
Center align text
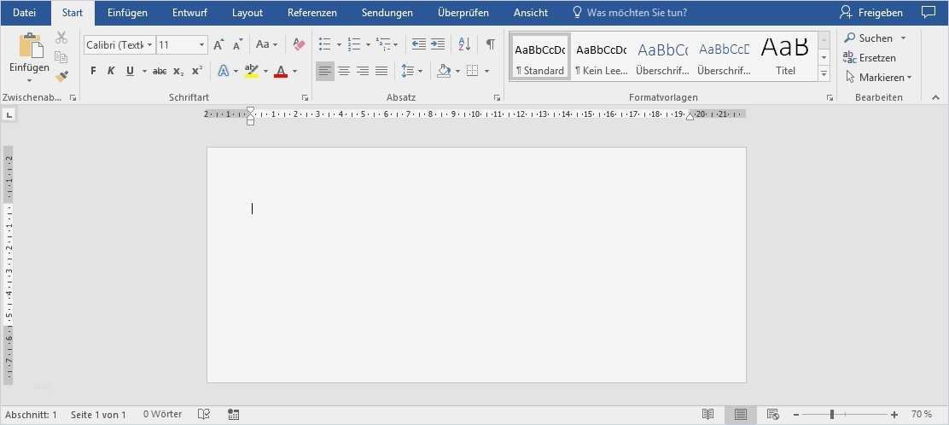pyautogui.click(x=344, y=72)
